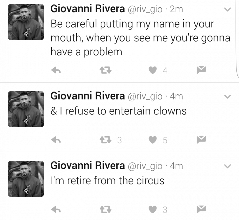This screenshot has height=220, width=239.
Task: Open options chevron on the 2m tweet
Action: click(228, 10)
